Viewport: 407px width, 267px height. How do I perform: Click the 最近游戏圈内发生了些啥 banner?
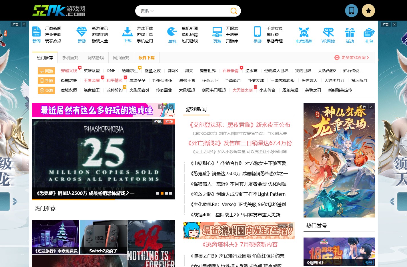(239, 230)
